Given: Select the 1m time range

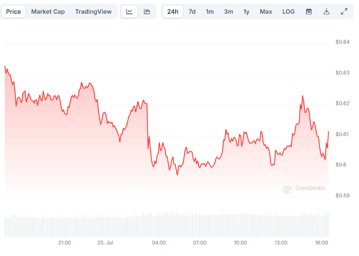Looking at the screenshot, I should pos(210,11).
